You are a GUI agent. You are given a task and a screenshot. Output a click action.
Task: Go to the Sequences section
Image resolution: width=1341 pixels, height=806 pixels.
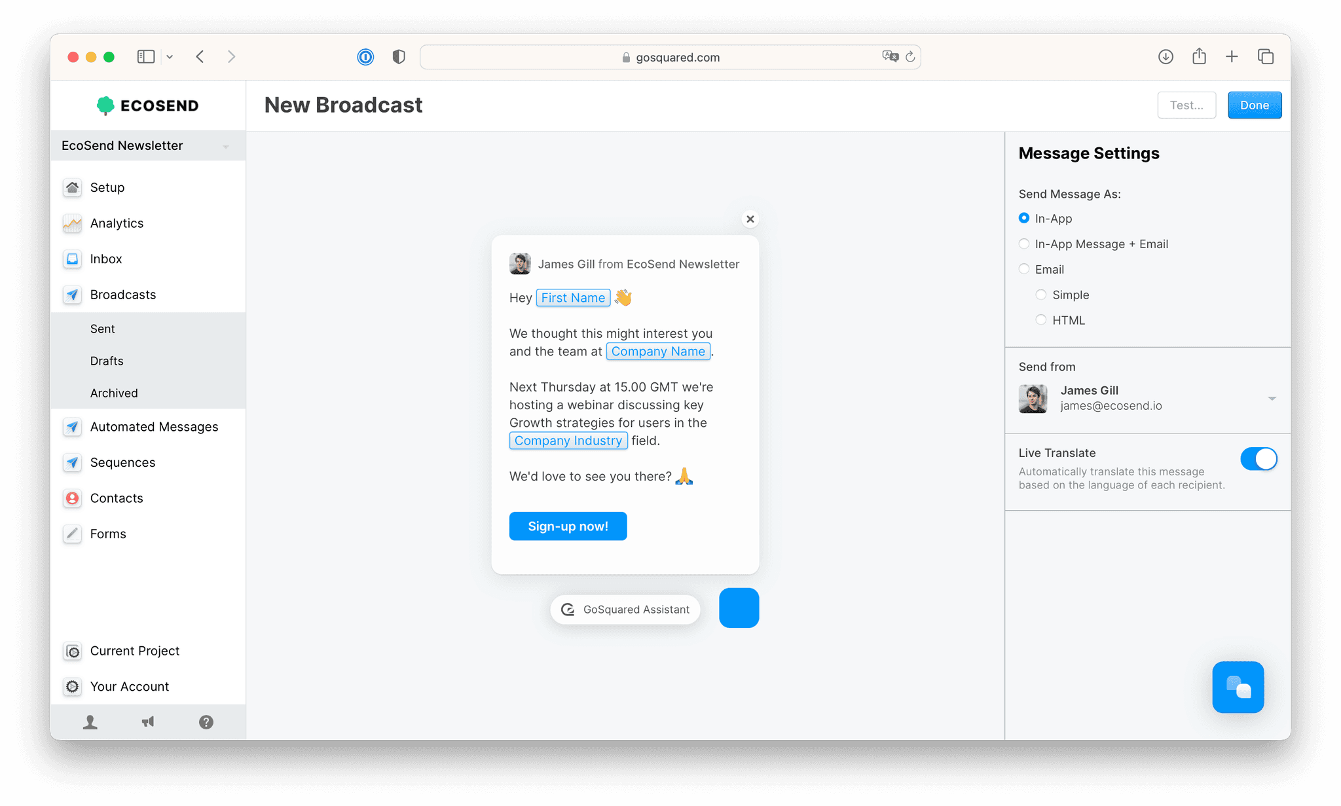coord(123,462)
